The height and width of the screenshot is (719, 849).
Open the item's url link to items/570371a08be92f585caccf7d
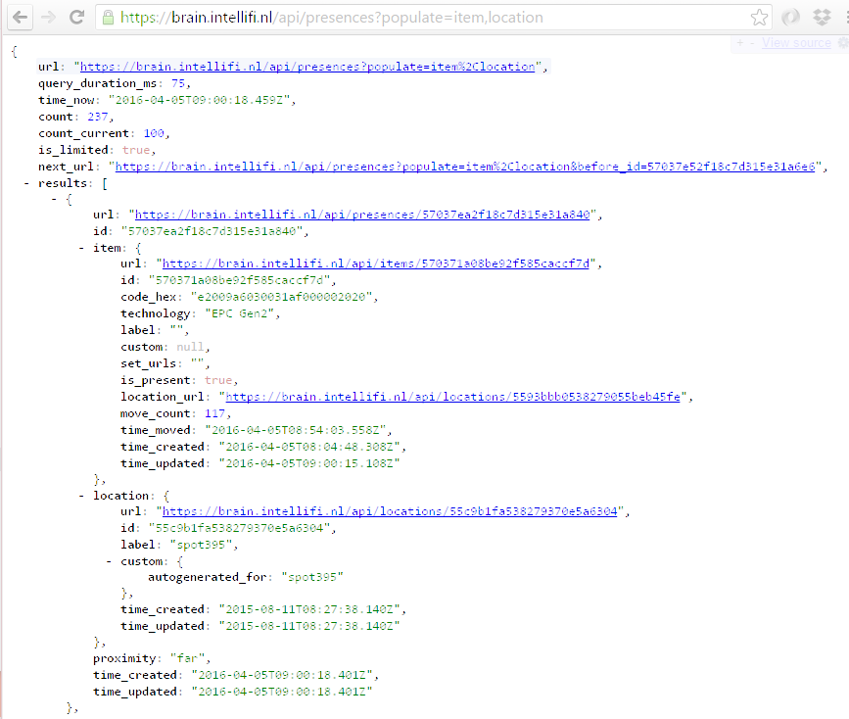[376, 264]
